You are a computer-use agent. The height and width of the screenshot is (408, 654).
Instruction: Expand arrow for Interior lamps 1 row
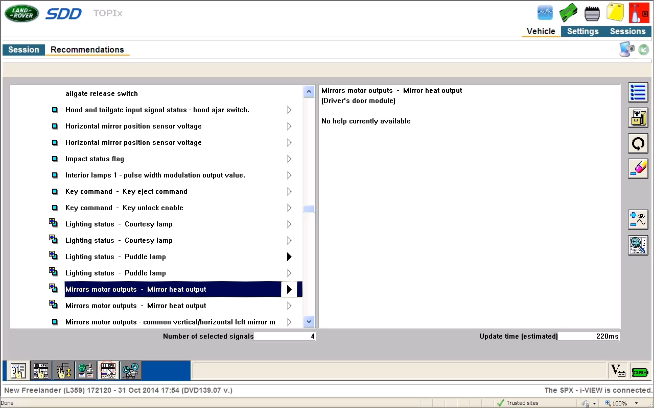point(289,175)
